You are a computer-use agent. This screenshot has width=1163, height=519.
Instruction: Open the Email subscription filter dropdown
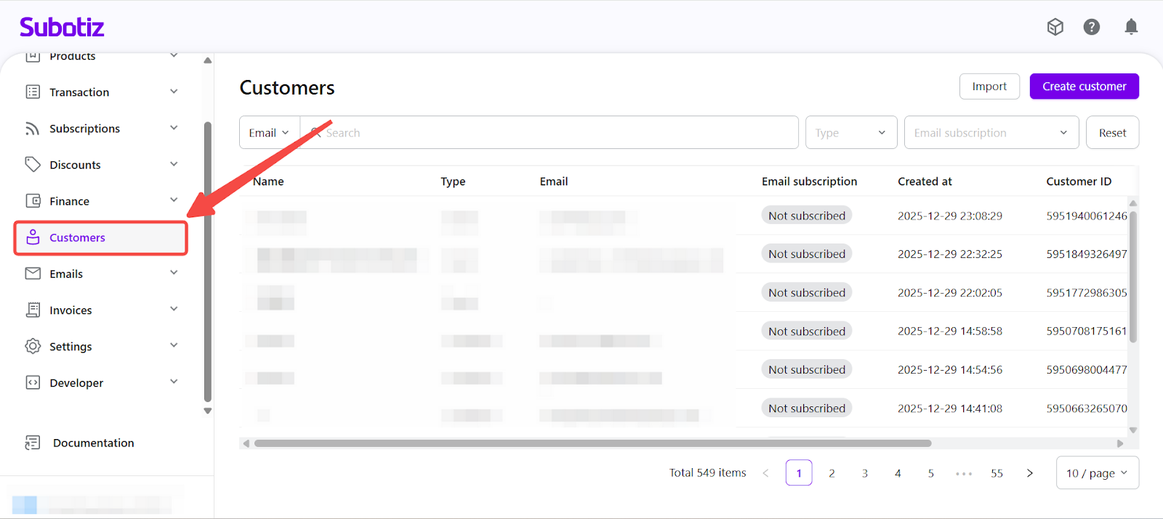point(991,133)
